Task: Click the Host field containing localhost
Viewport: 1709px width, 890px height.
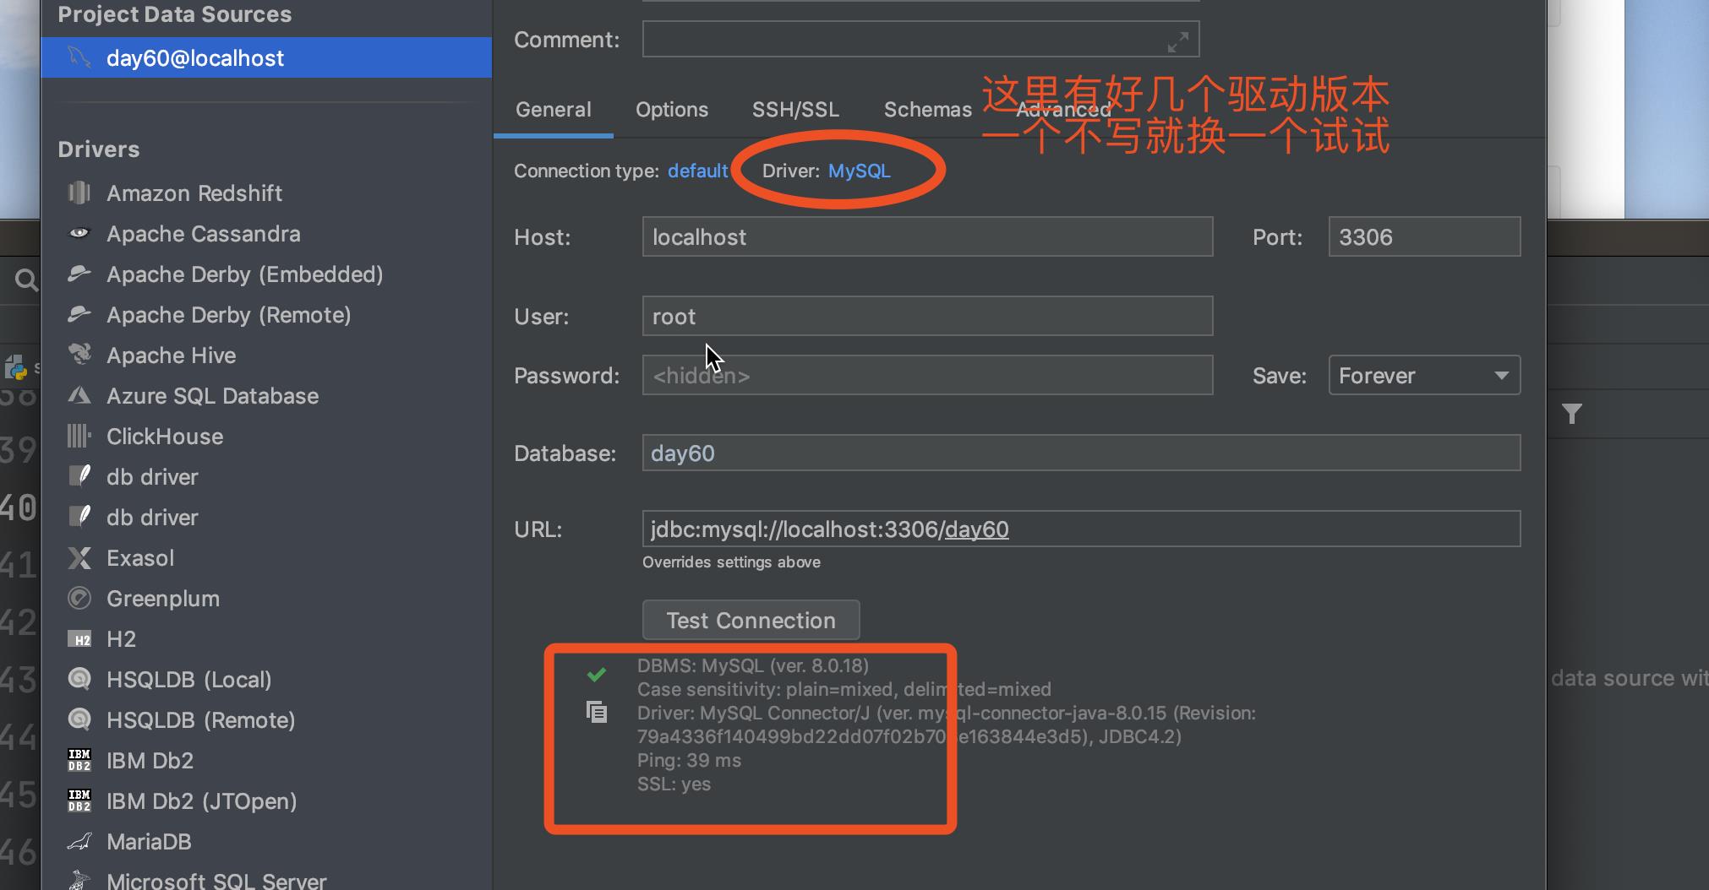Action: coord(927,236)
